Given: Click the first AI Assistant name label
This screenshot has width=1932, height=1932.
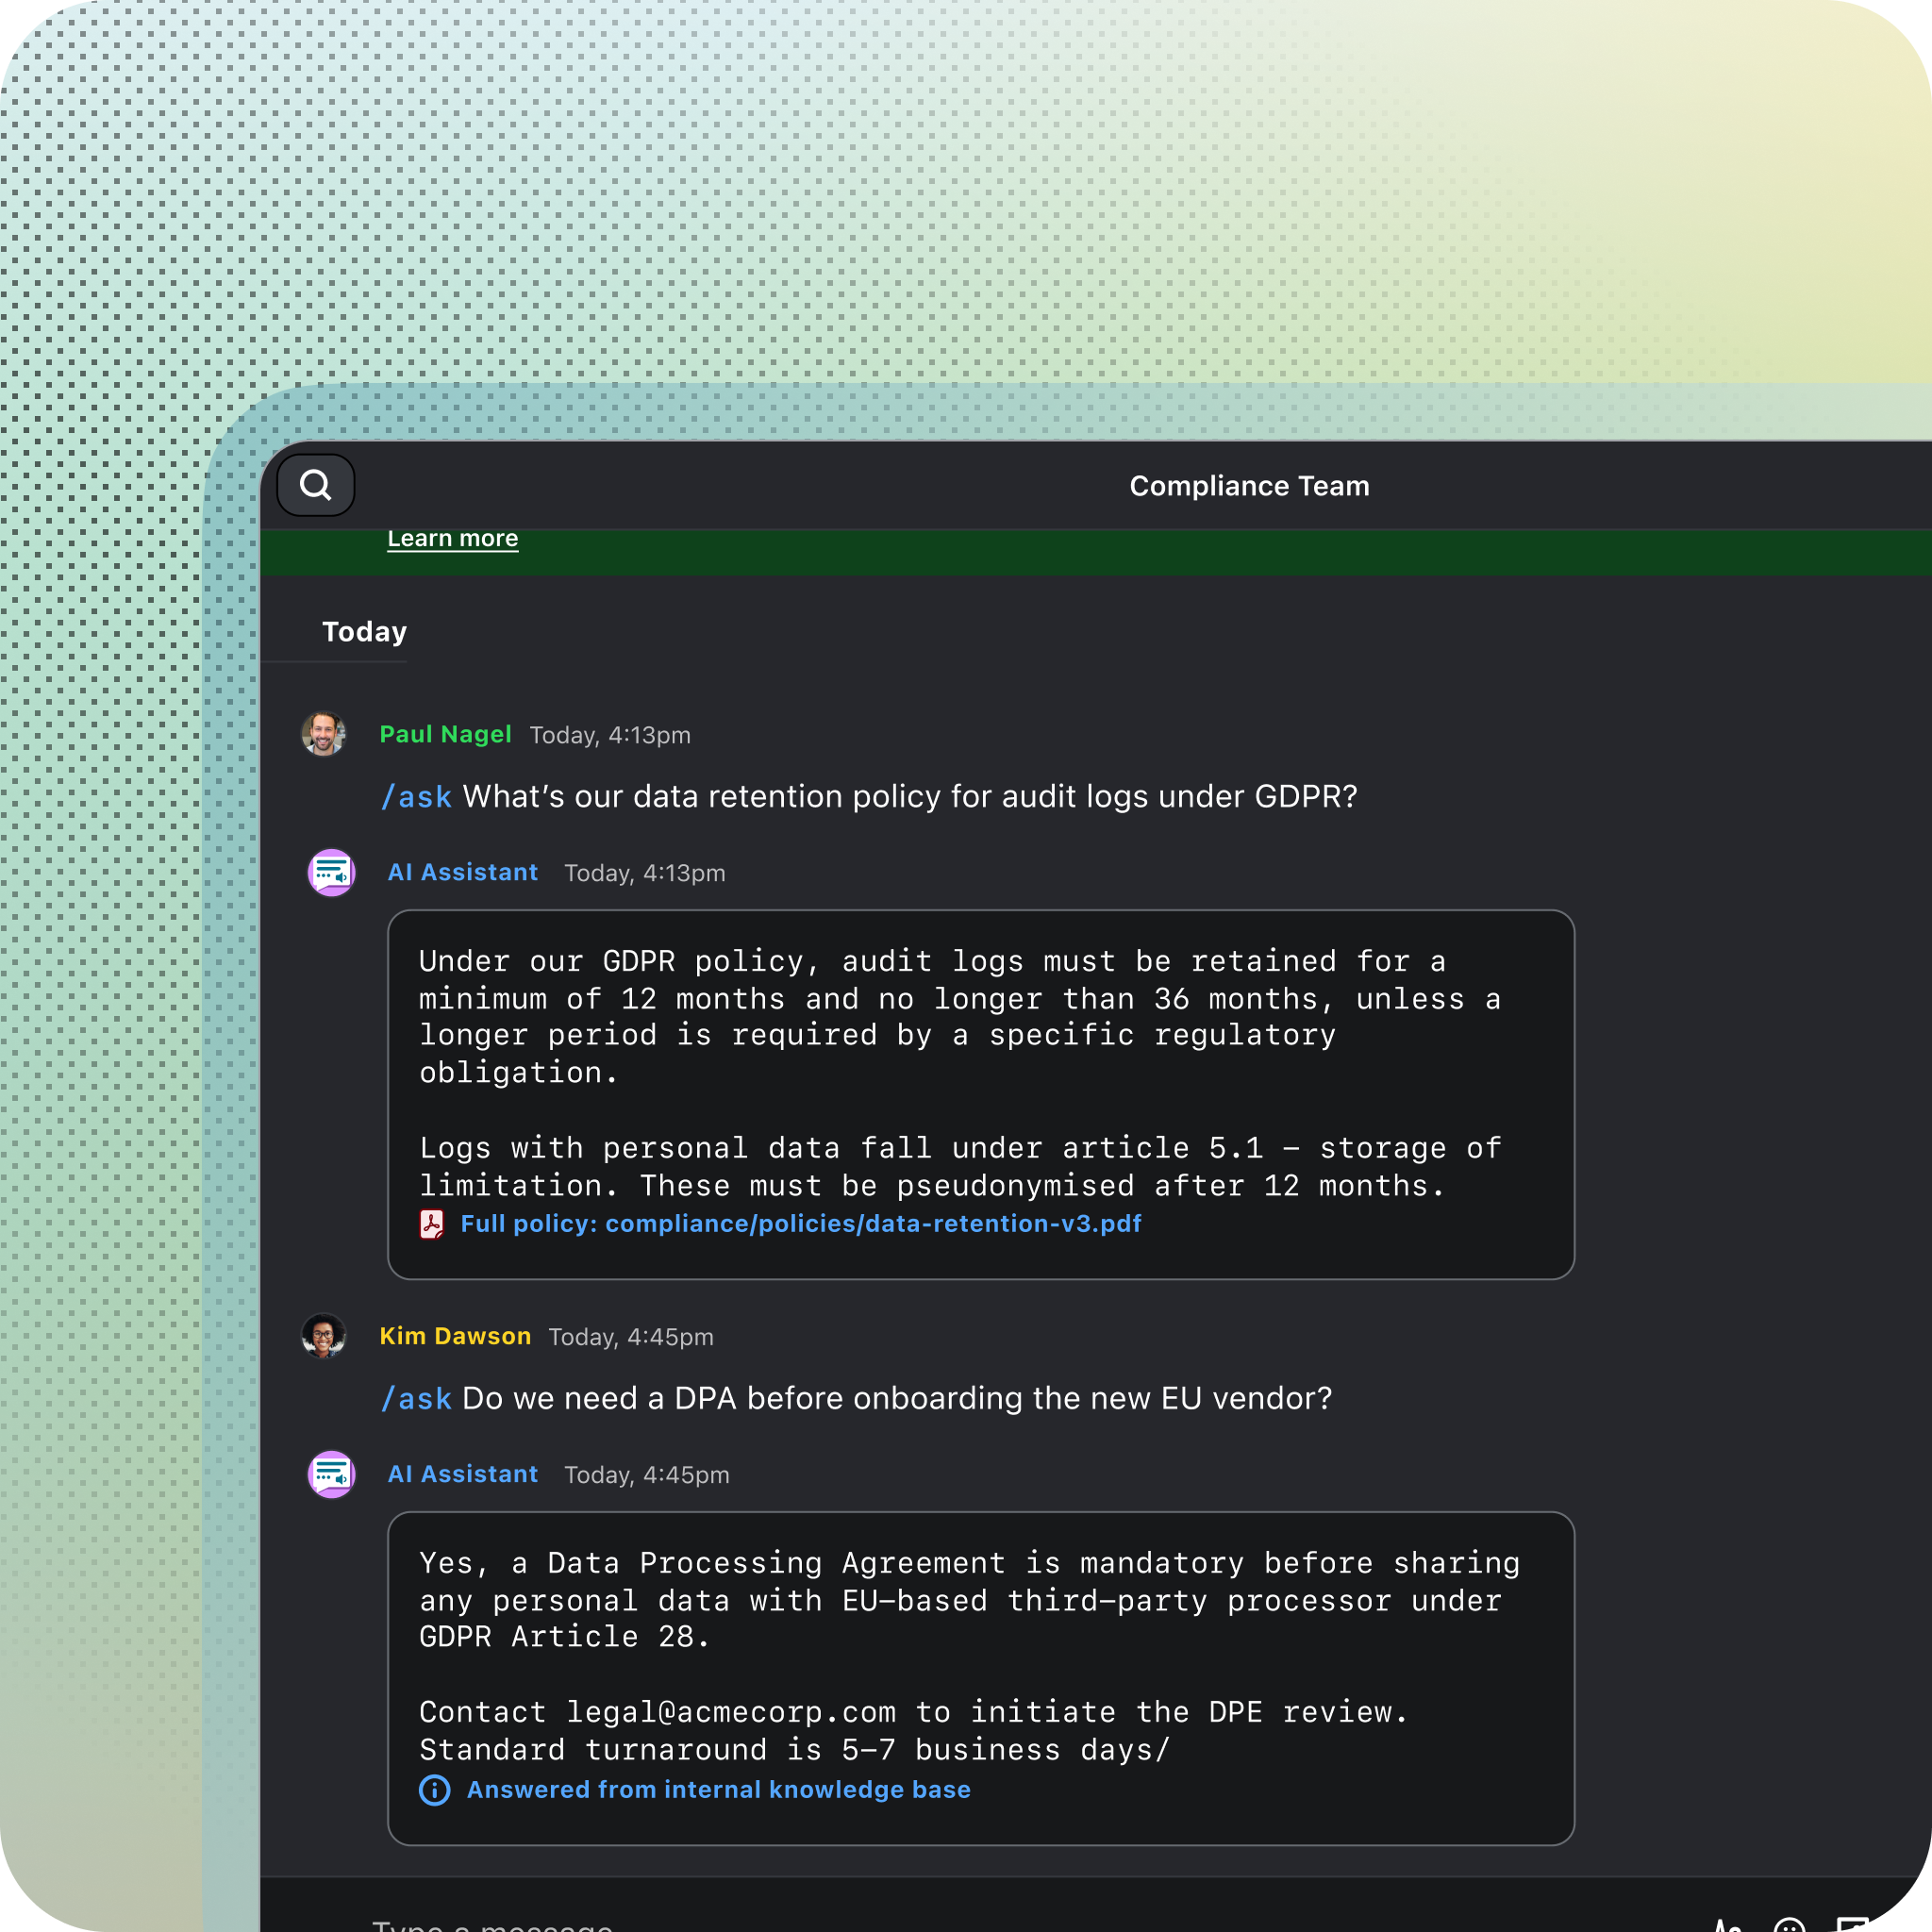Looking at the screenshot, I should pos(462,872).
